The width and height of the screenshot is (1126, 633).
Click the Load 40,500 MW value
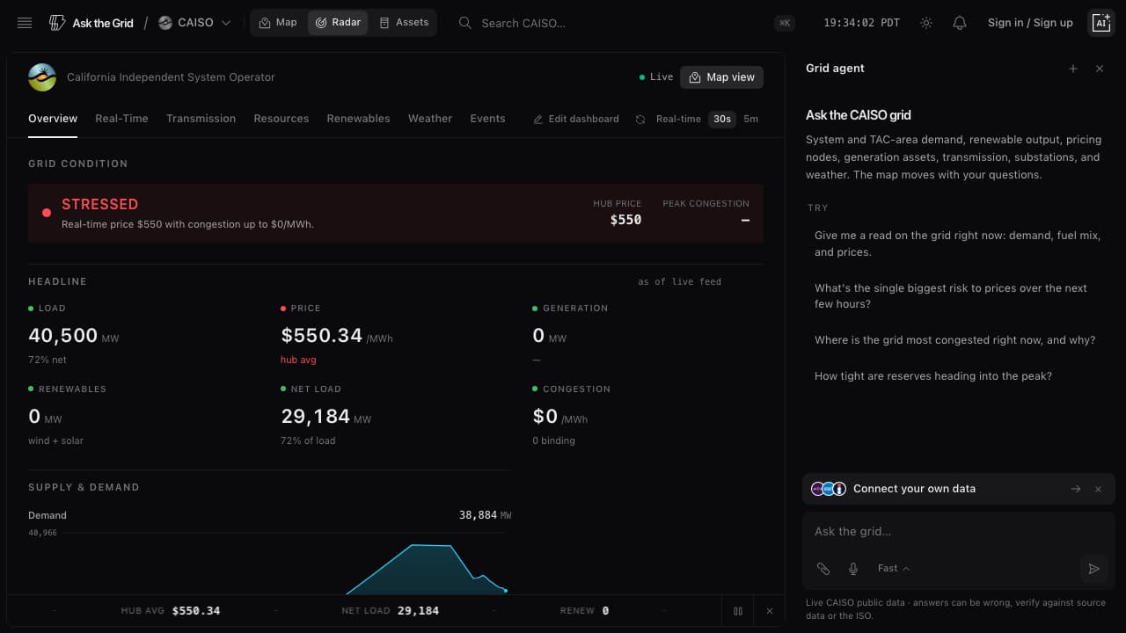pyautogui.click(x=73, y=335)
